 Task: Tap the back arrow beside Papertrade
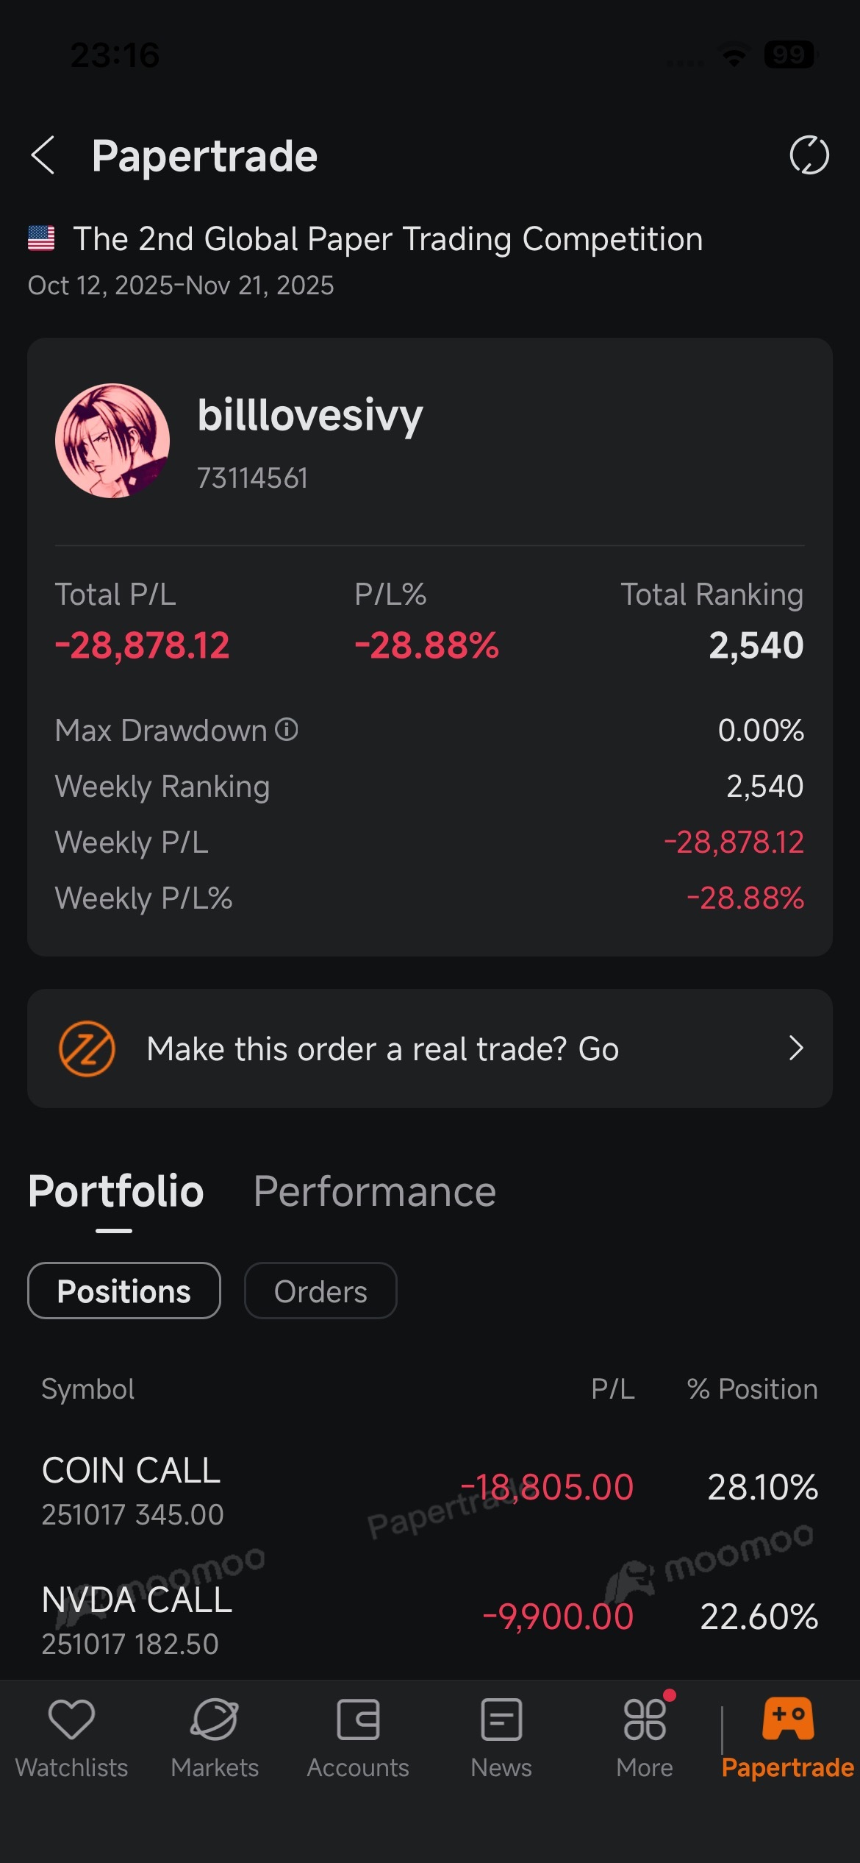[43, 155]
